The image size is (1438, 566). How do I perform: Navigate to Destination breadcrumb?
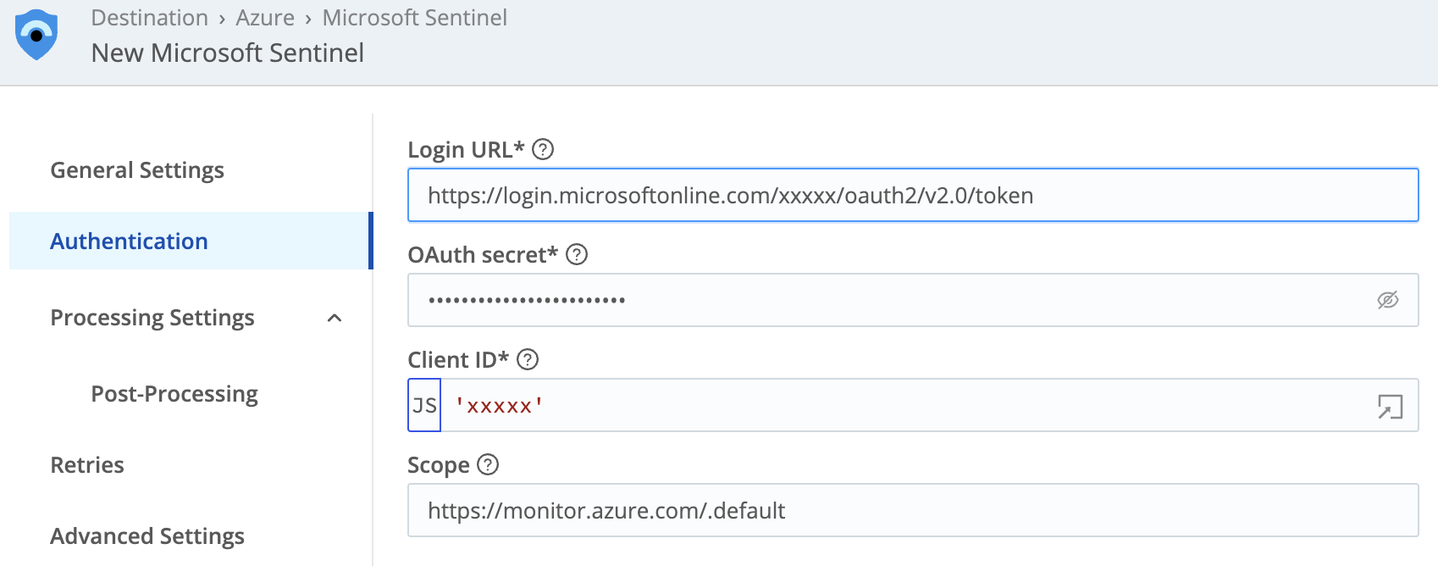click(150, 18)
